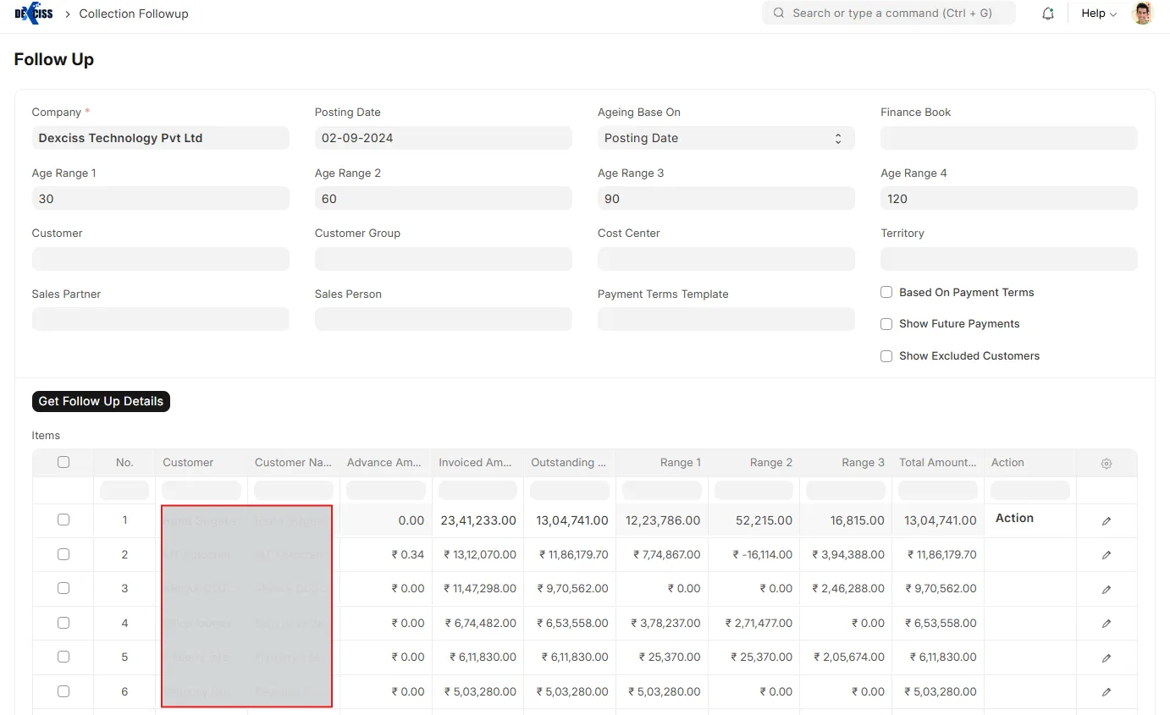Click the ₹ 2,46,288.00 Range 3 cell
The width and height of the screenshot is (1170, 715).
(x=846, y=589)
